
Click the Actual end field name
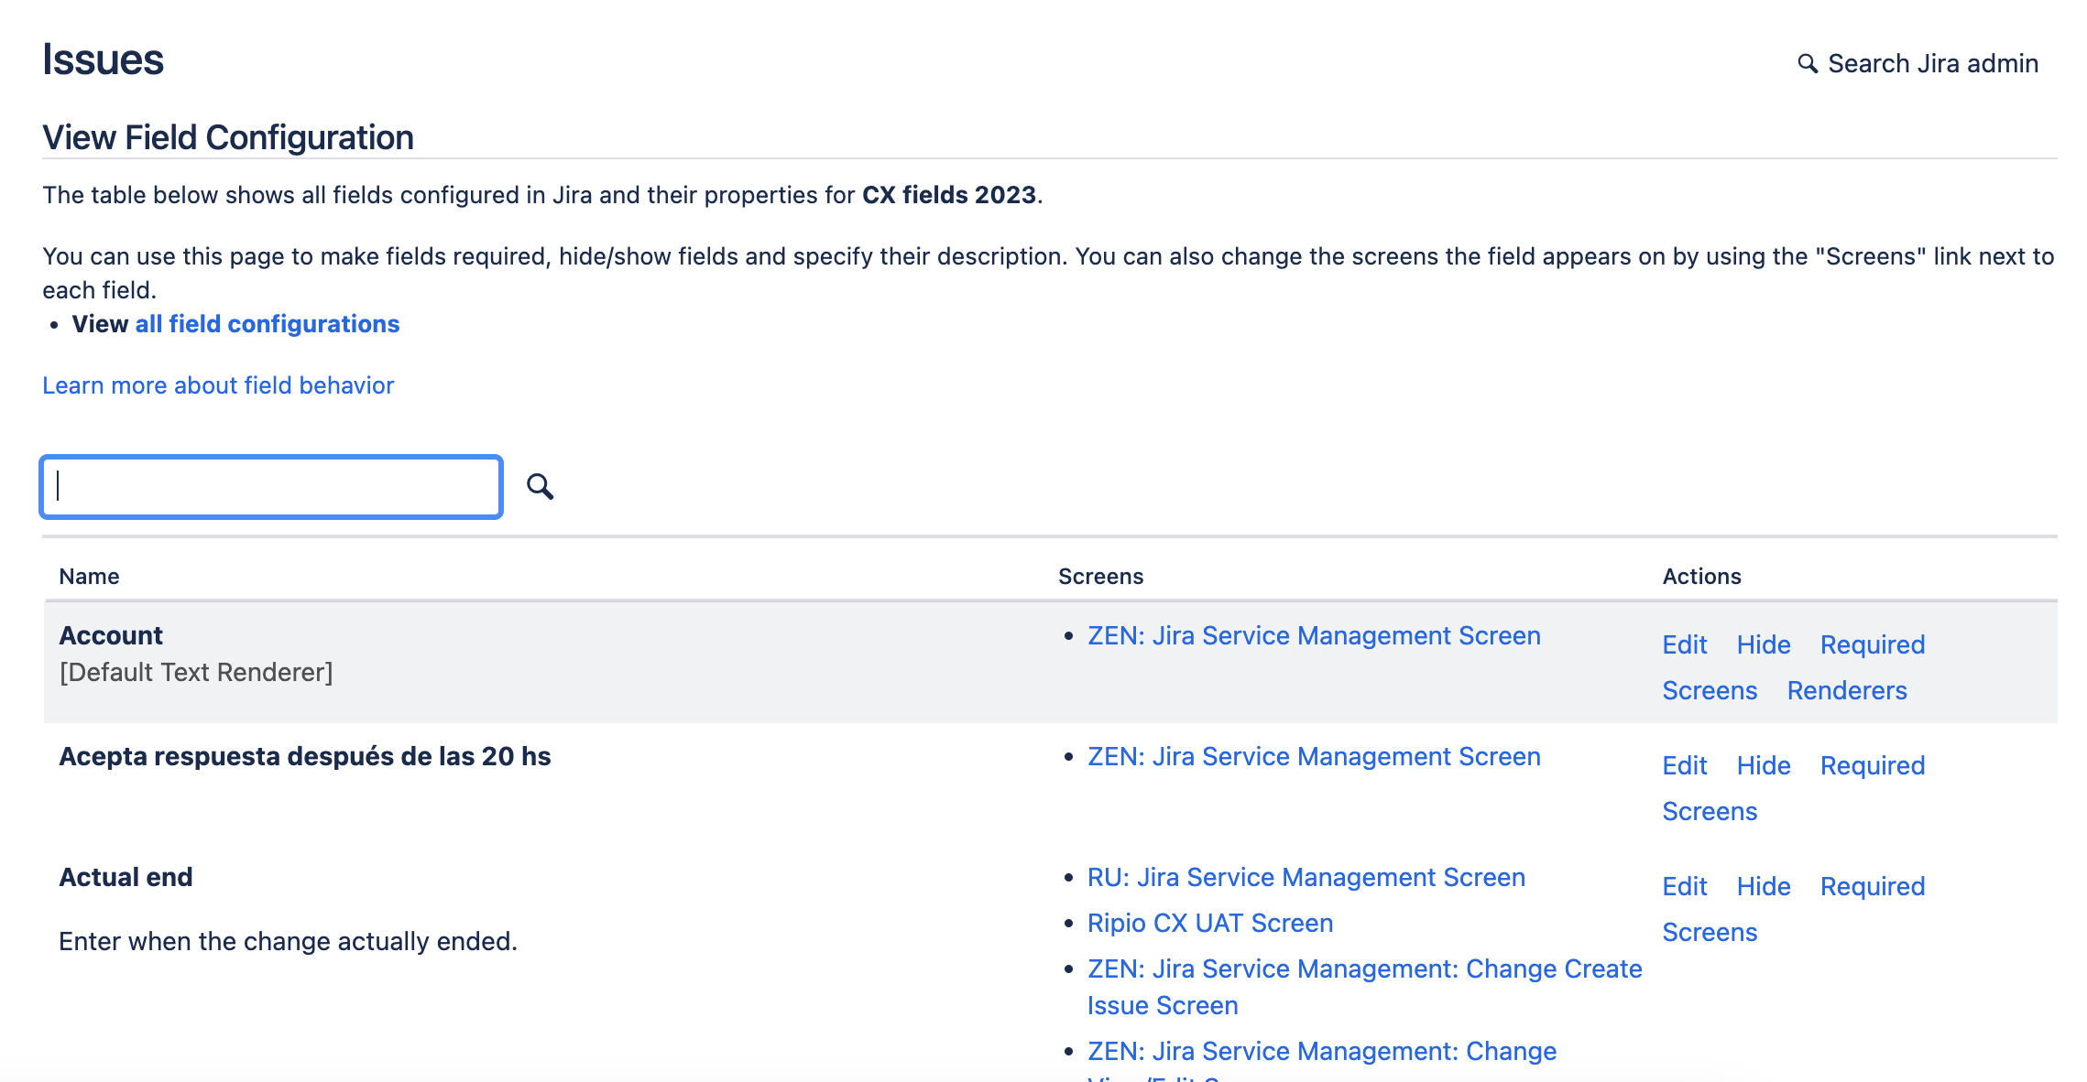click(x=126, y=877)
